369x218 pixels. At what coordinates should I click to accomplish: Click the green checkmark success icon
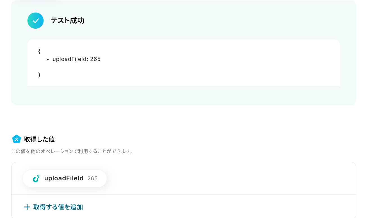pos(35,21)
